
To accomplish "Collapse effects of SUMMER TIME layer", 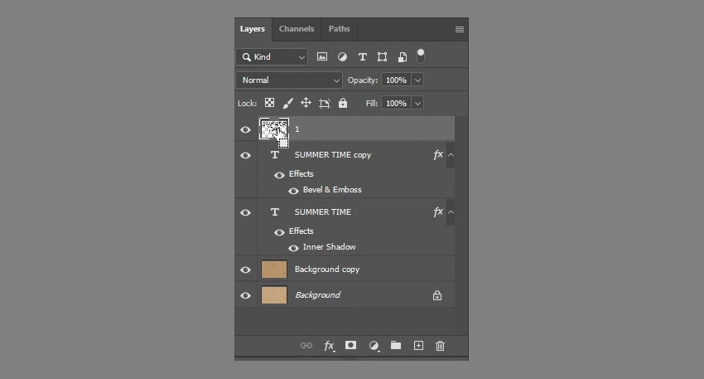I will click(x=451, y=212).
